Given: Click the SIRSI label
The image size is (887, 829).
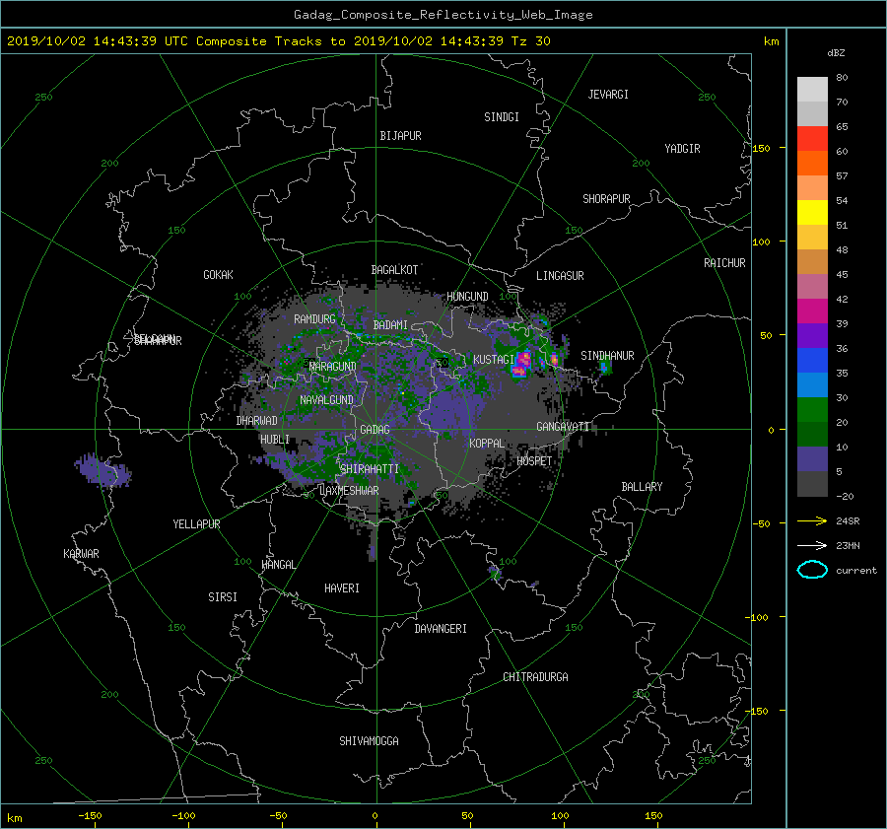Looking at the screenshot, I should click(223, 597).
